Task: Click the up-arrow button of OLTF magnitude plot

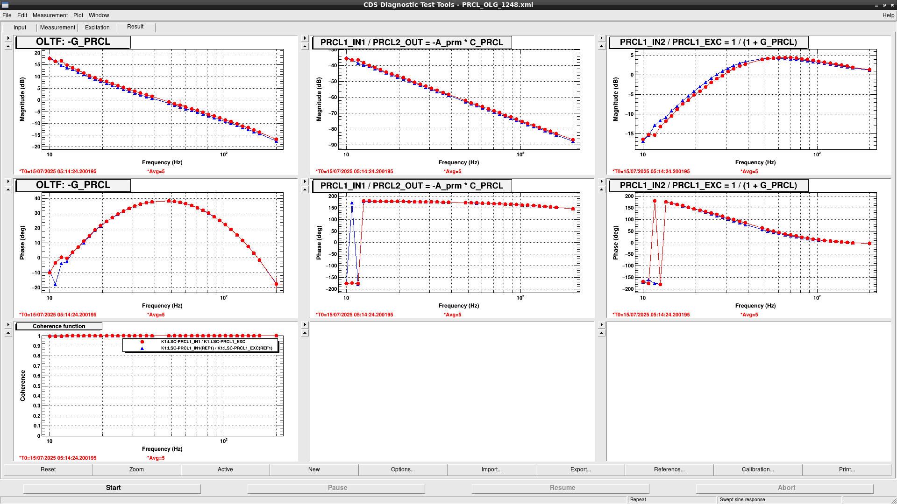Action: [x=8, y=46]
